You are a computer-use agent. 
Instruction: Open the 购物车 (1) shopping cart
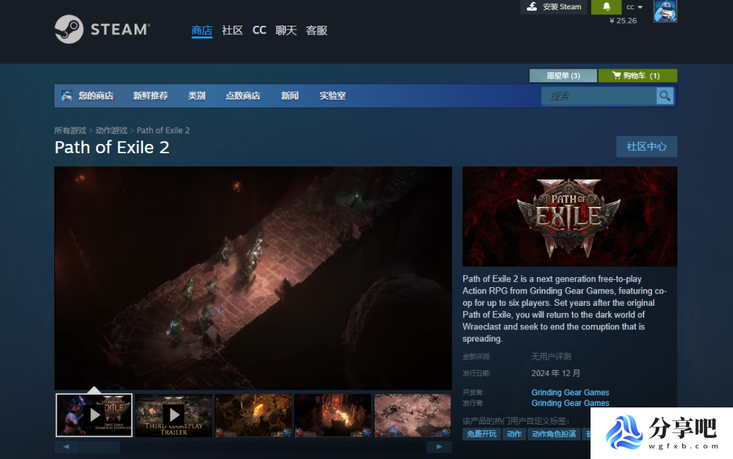click(638, 76)
